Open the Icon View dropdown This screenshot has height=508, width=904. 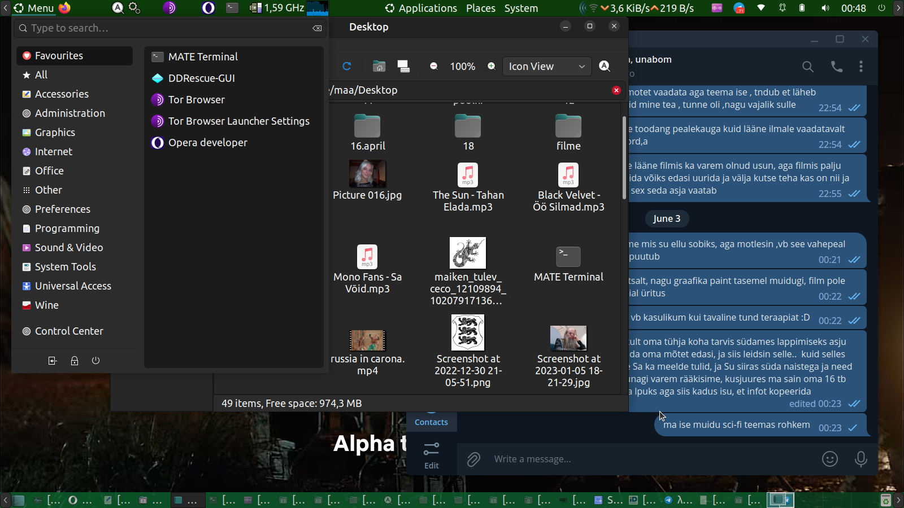coord(546,66)
